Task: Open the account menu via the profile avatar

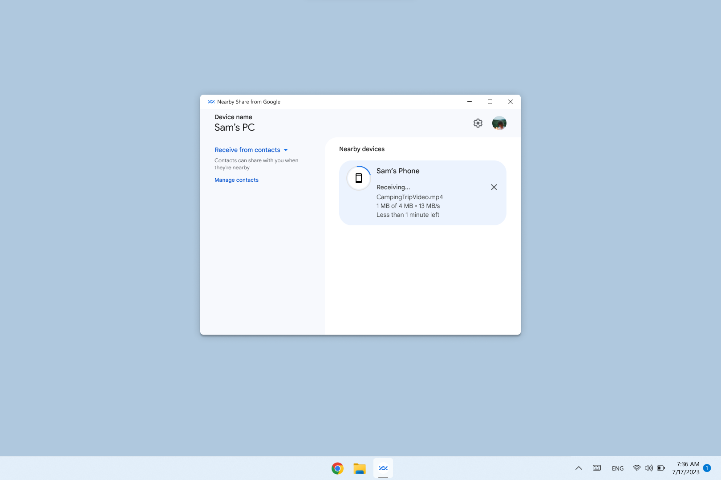Action: coord(499,123)
